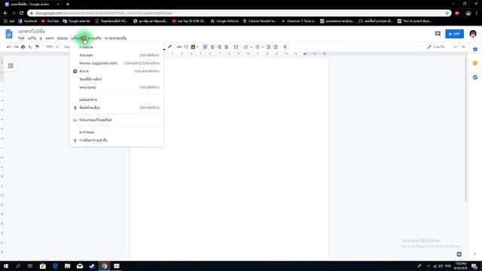This screenshot has height=271, width=482.
Task: Select left align
Action: tap(205, 47)
